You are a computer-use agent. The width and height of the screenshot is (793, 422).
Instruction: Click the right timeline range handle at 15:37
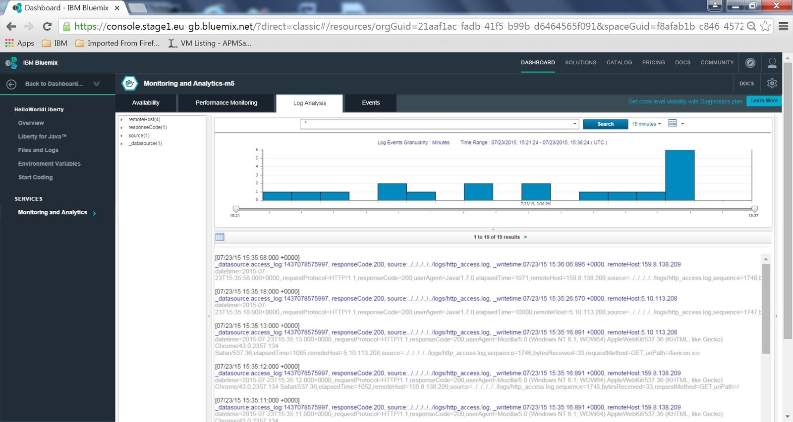click(754, 209)
